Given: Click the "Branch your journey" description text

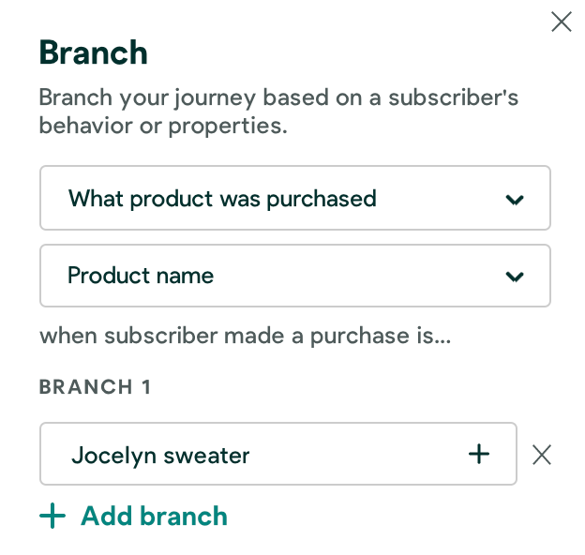Looking at the screenshot, I should coord(278,97).
